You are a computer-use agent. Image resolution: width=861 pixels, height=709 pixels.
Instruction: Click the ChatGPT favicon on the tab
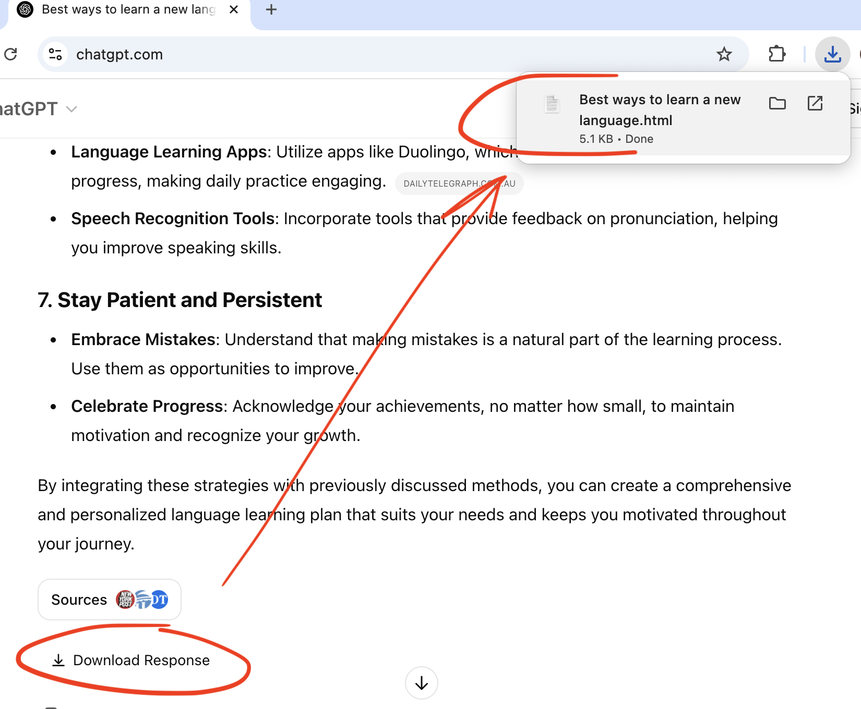point(25,9)
